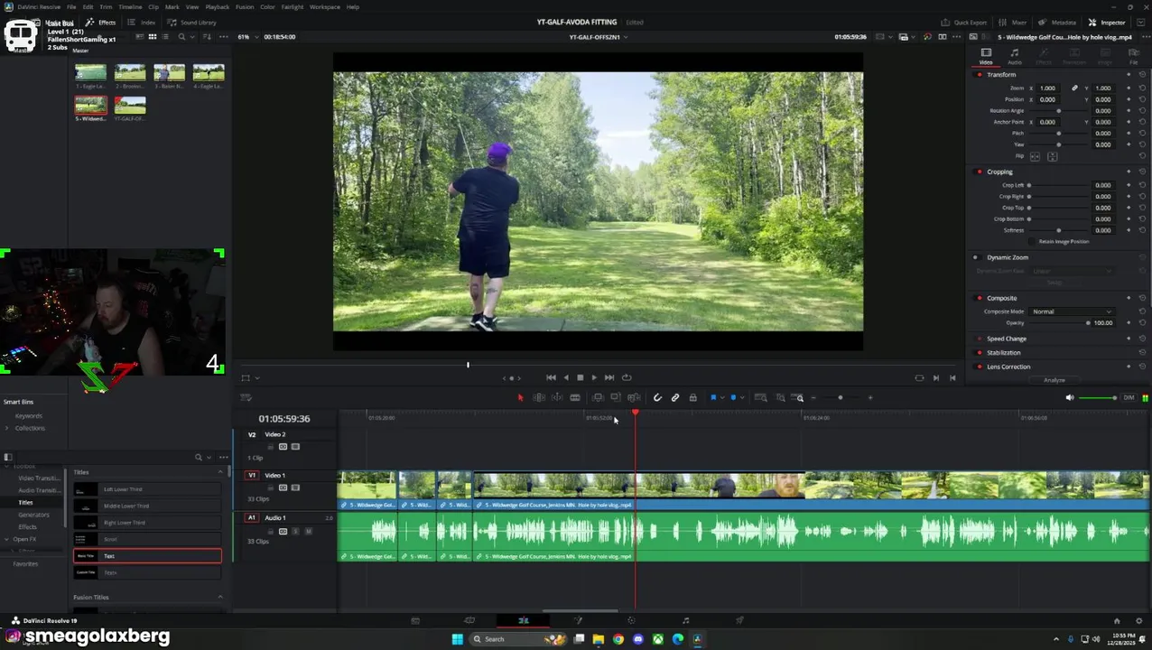Lock the Video 1 track
This screenshot has width=1152, height=650.
270,487
